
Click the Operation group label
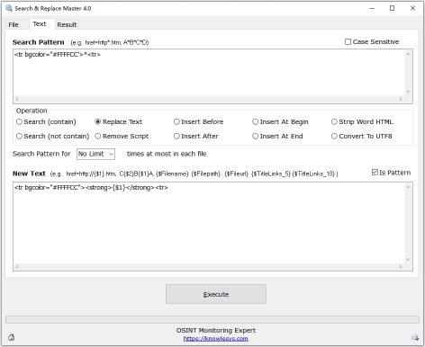[x=32, y=111]
